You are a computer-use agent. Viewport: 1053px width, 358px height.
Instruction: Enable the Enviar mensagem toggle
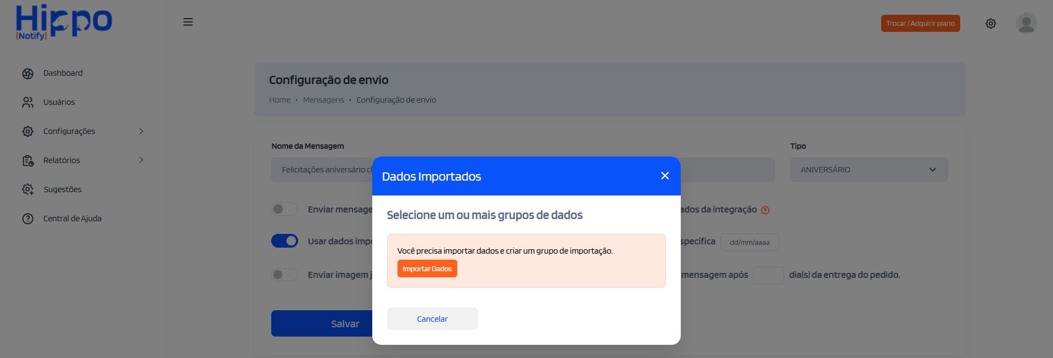point(284,209)
